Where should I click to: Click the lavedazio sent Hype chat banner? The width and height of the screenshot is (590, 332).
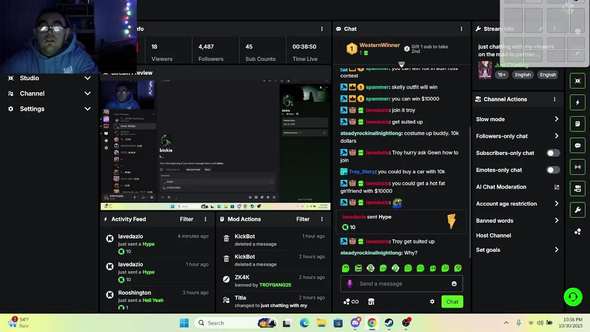pos(401,222)
